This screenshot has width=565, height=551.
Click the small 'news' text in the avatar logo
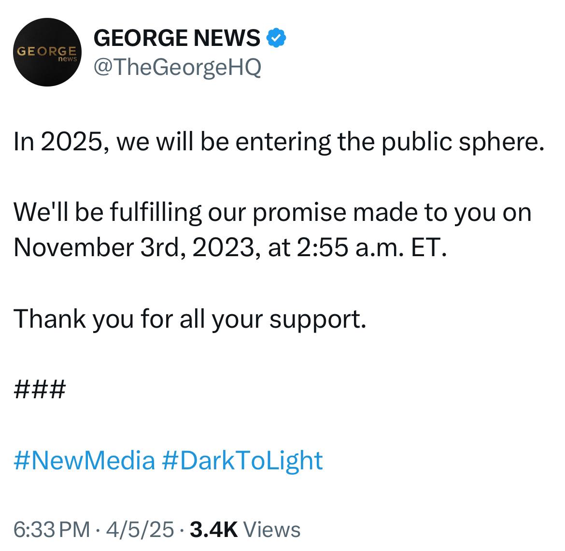(68, 59)
